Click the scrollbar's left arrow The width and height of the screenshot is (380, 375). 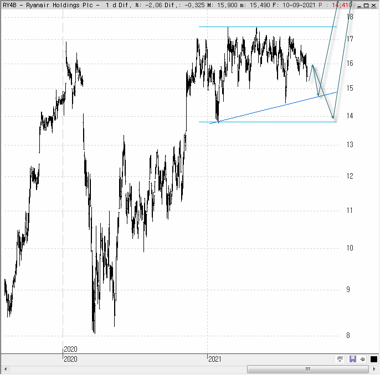click(x=6, y=369)
